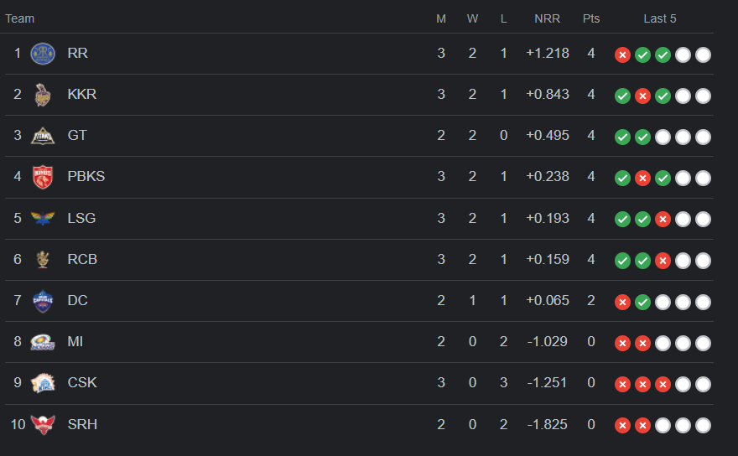The image size is (738, 456).
Task: Click the GT team logo
Action: (43, 136)
